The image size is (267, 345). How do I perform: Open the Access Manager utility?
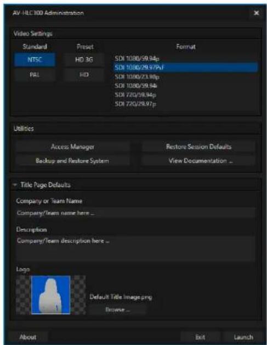72,147
